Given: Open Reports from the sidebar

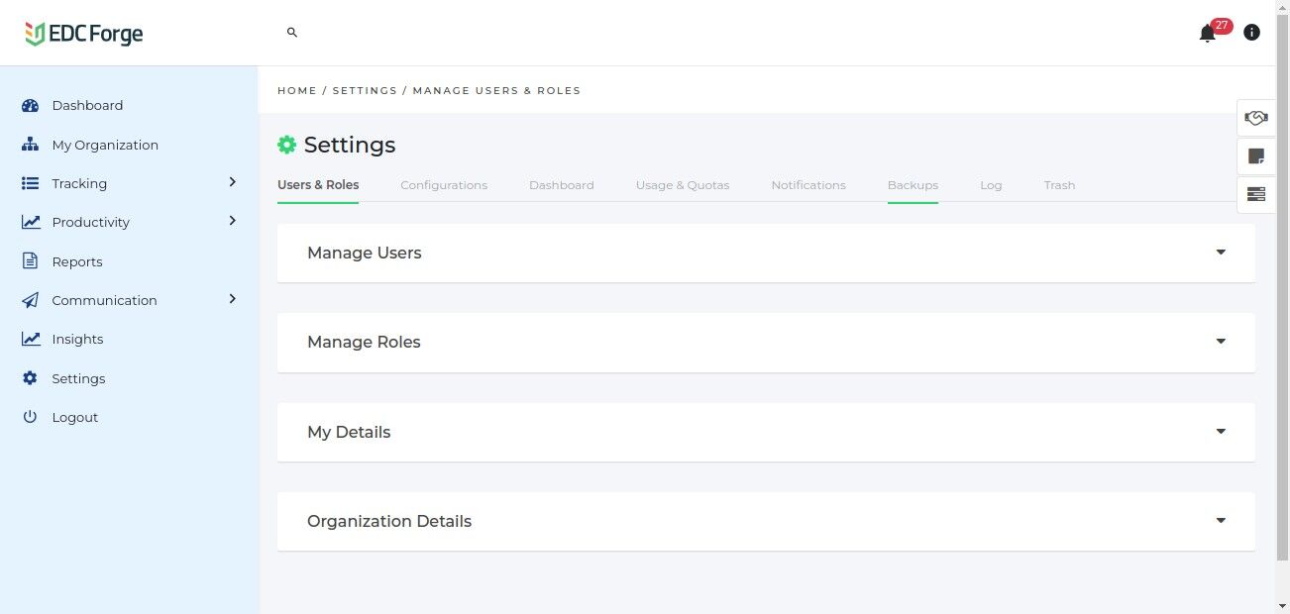Looking at the screenshot, I should point(77,261).
